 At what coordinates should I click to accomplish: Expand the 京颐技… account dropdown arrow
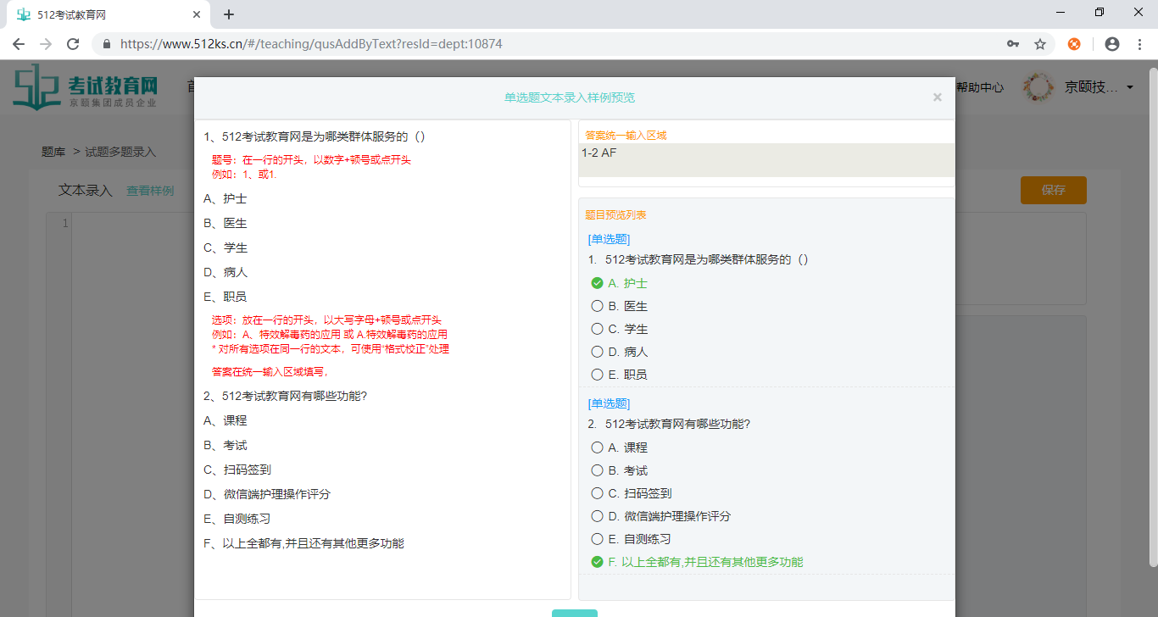pyautogui.click(x=1130, y=87)
